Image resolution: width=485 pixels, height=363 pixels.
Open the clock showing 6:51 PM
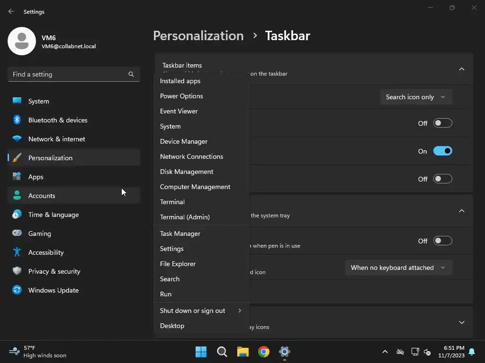pos(451,352)
